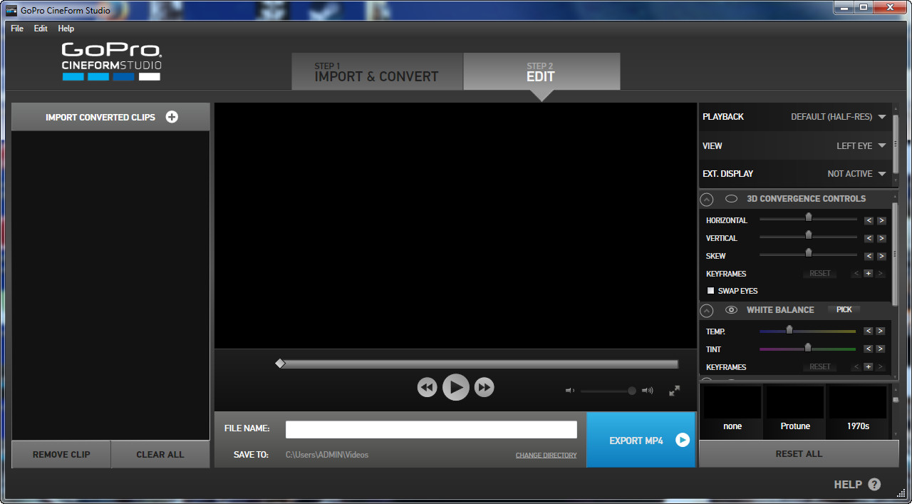
Task: Enable the Swap Eyes checkbox
Action: tap(710, 291)
